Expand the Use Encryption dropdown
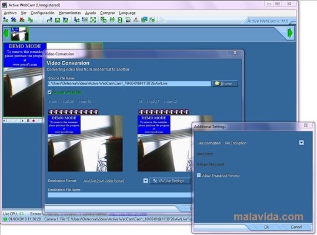 point(302,143)
